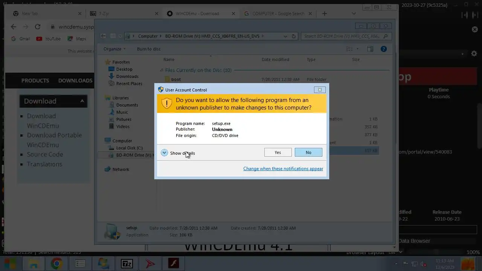Reload the page in Chrome
Image resolution: width=482 pixels, height=271 pixels.
[37, 27]
